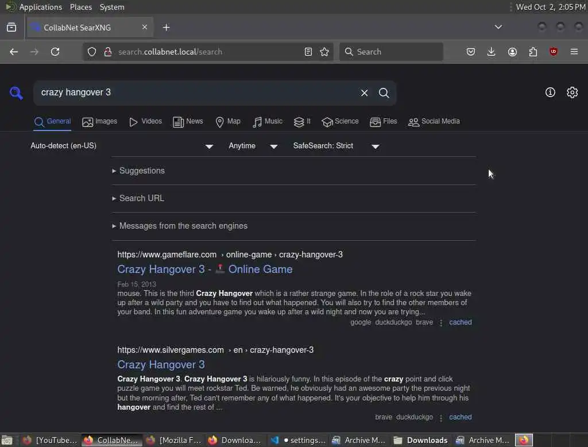The image size is (588, 447).
Task: Open the Pocket save icon
Action: tap(471, 52)
